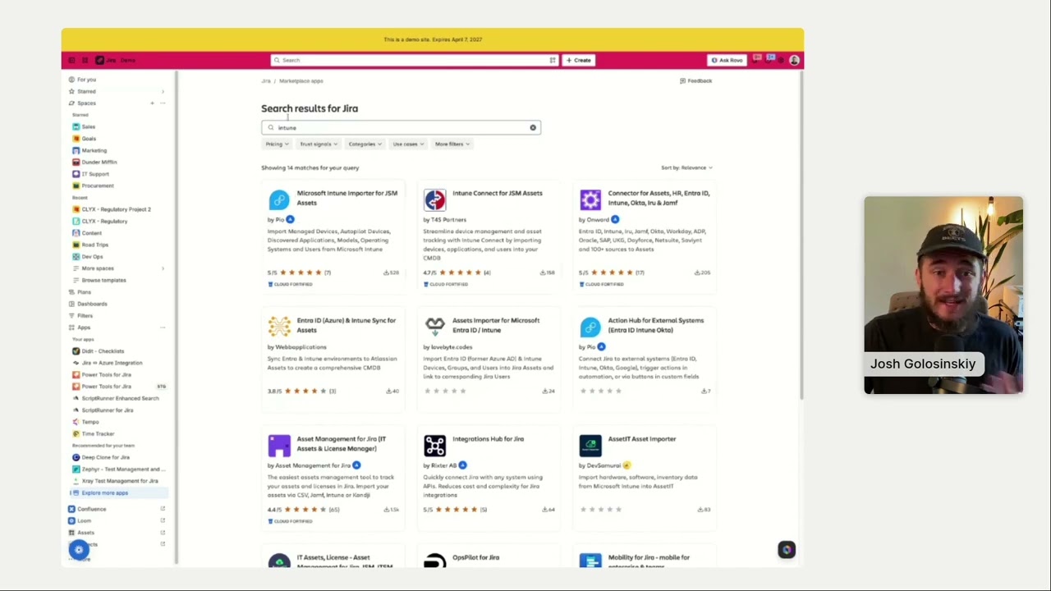Open AssetIT Asset Importer icon
The width and height of the screenshot is (1051, 591).
(x=590, y=446)
